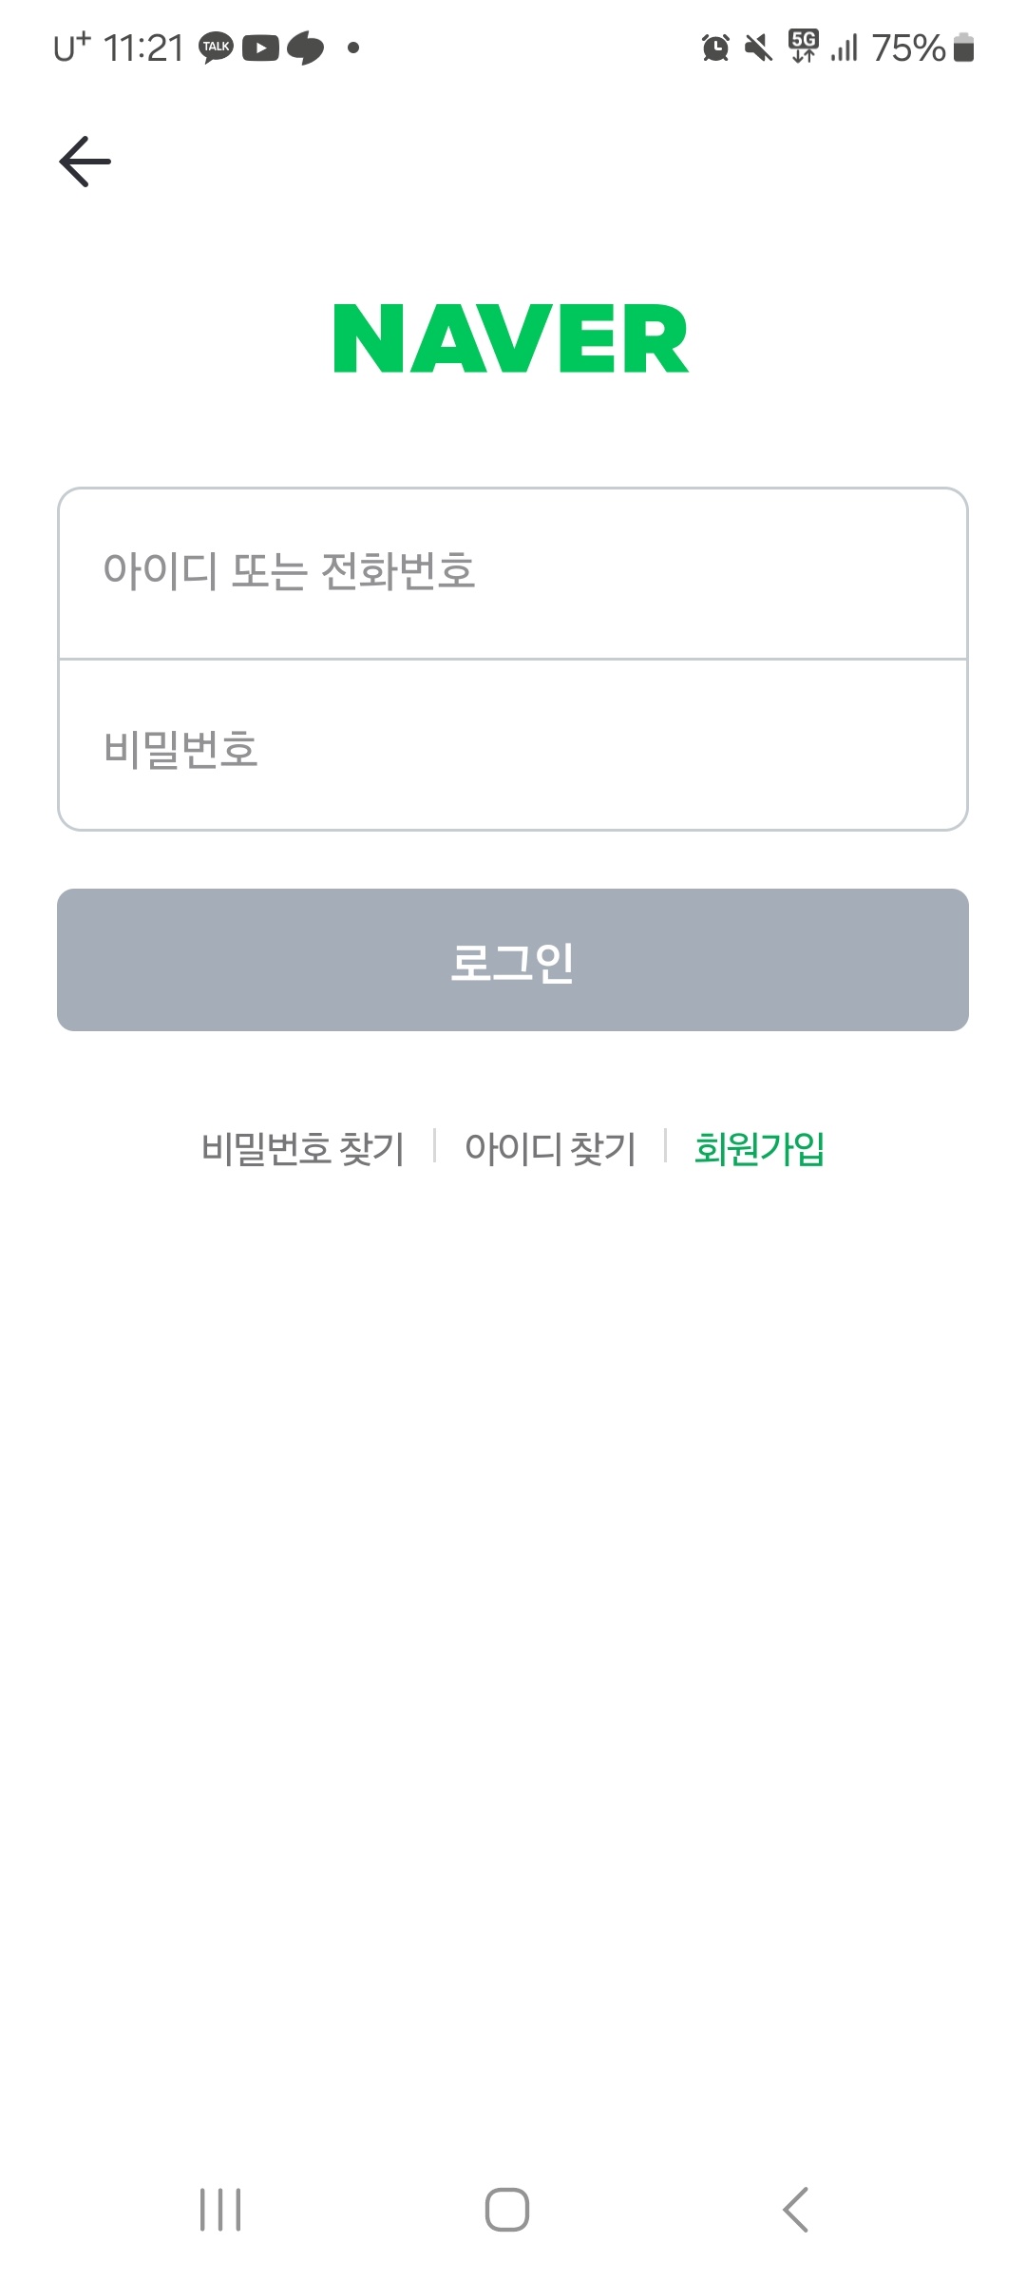Tap the YouTube notification icon in status bar
The height and width of the screenshot is (2281, 1026).
coord(260,48)
